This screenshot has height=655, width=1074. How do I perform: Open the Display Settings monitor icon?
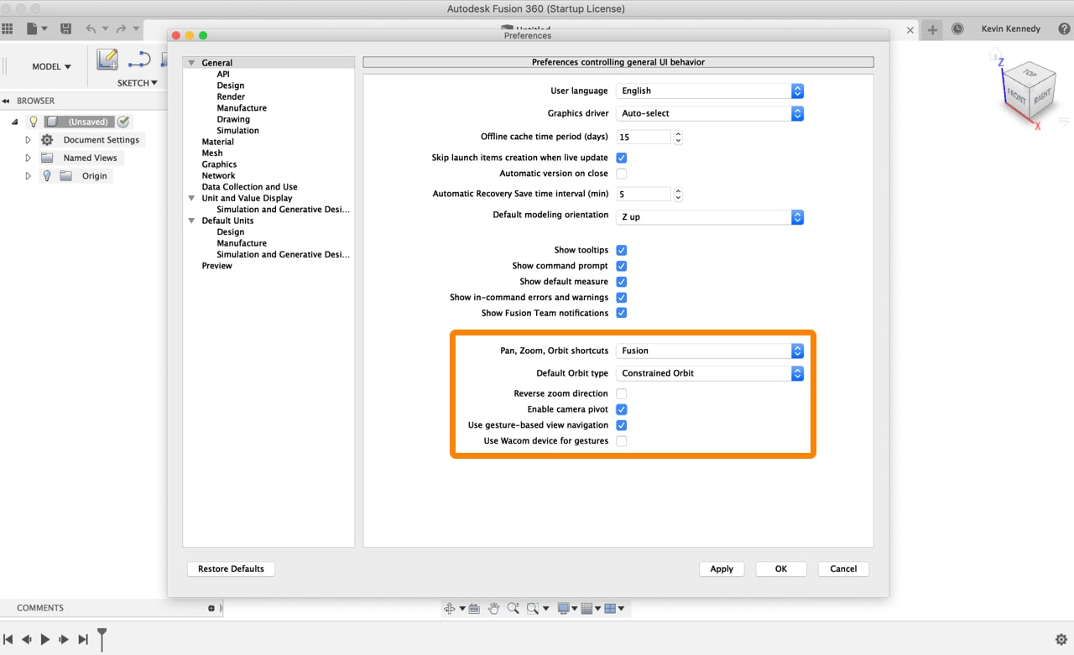pos(564,608)
